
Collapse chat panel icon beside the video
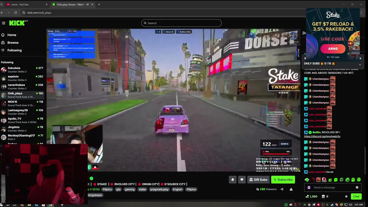click(x=304, y=33)
